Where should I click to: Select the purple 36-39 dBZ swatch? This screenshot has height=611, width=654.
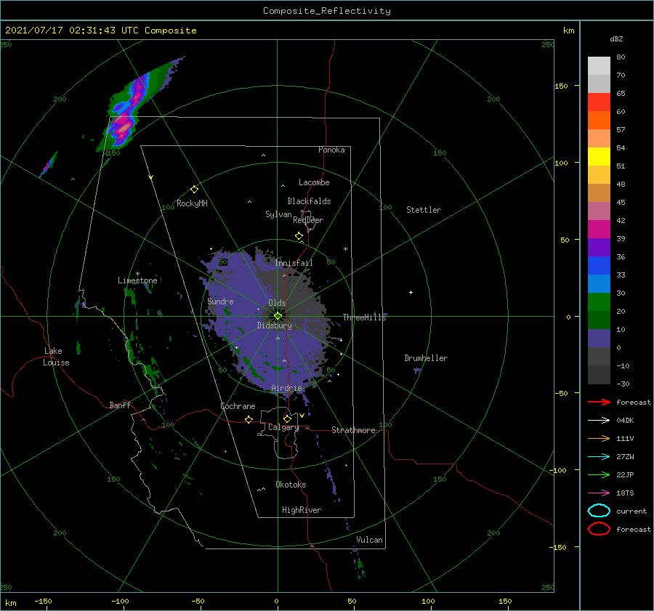click(599, 248)
